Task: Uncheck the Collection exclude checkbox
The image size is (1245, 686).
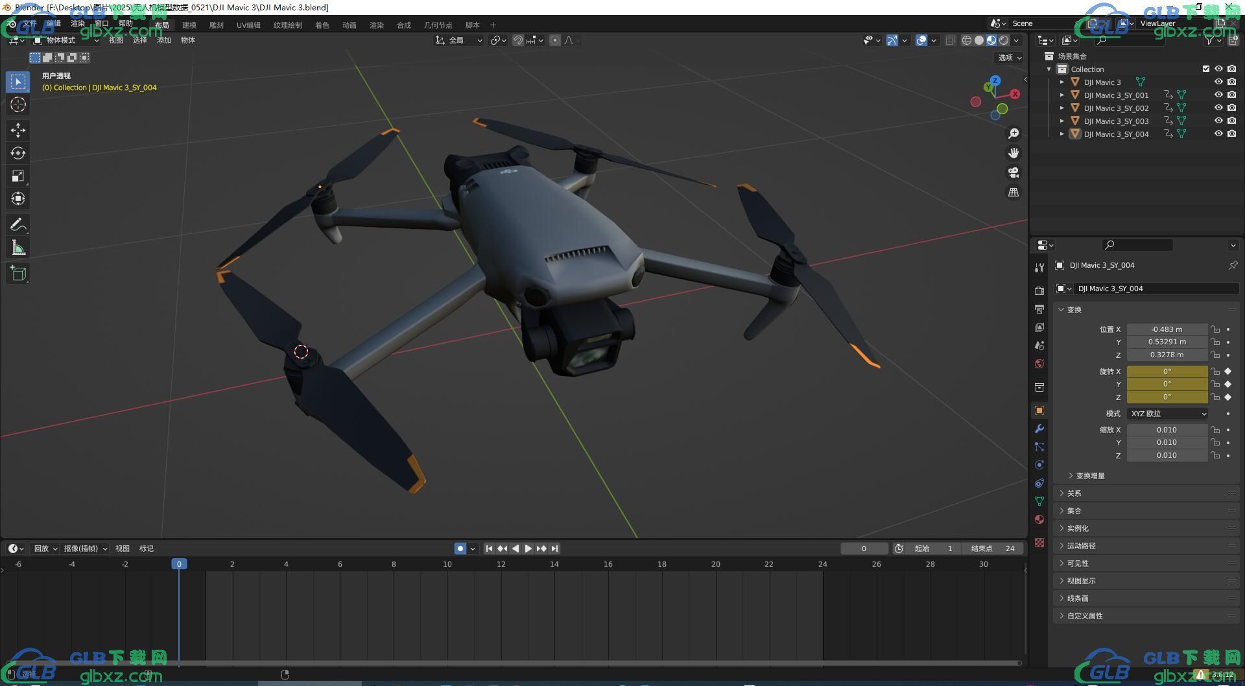Action: coord(1206,69)
